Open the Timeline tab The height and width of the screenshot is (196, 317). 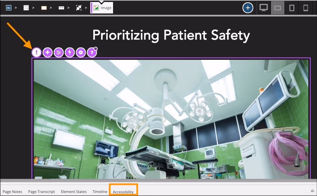tap(100, 192)
